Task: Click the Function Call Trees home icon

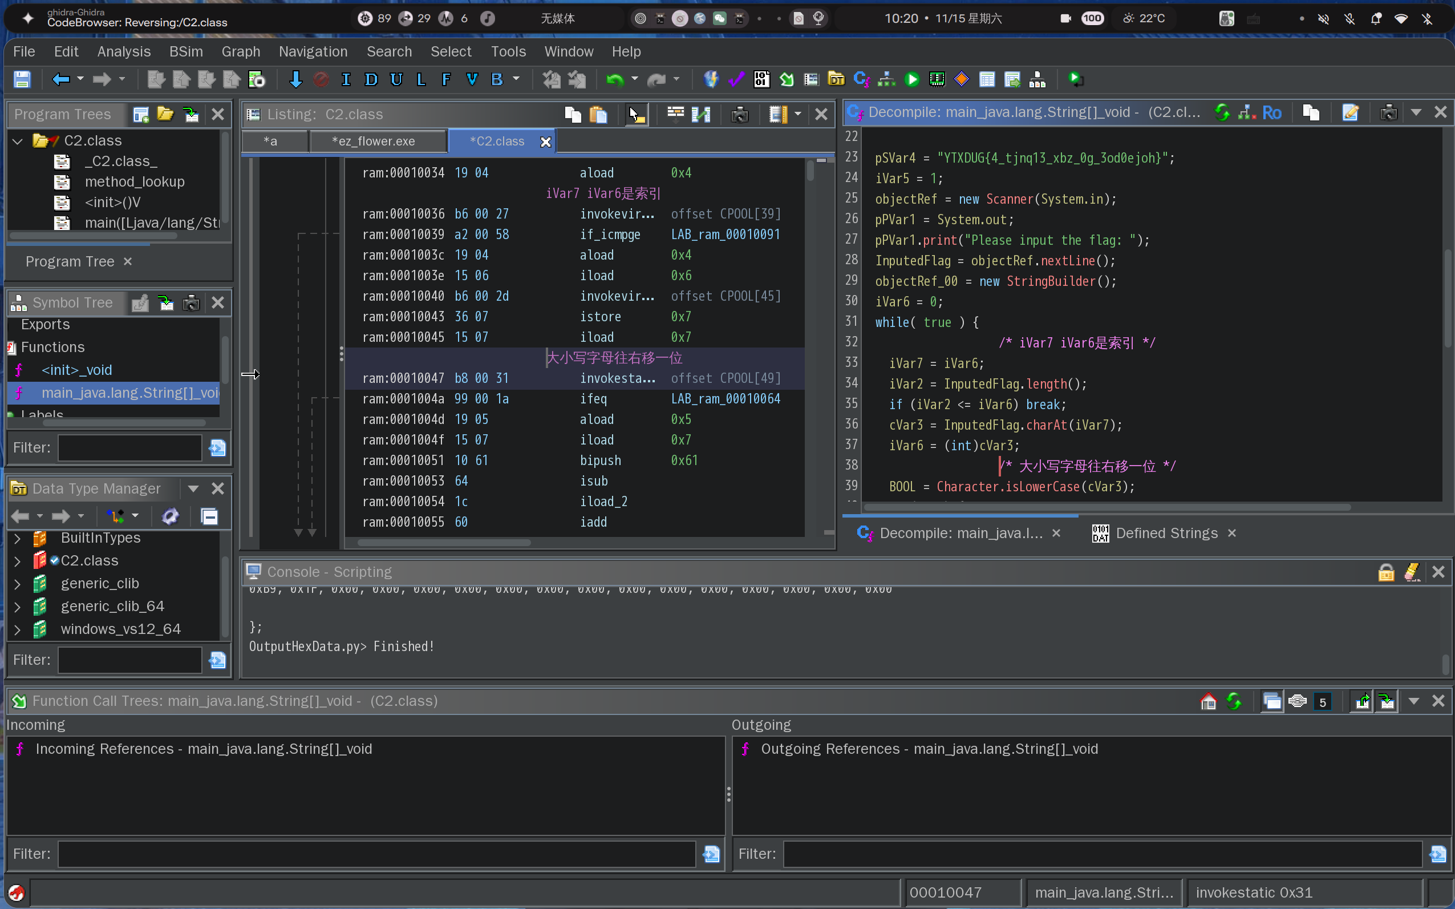Action: click(x=1208, y=701)
